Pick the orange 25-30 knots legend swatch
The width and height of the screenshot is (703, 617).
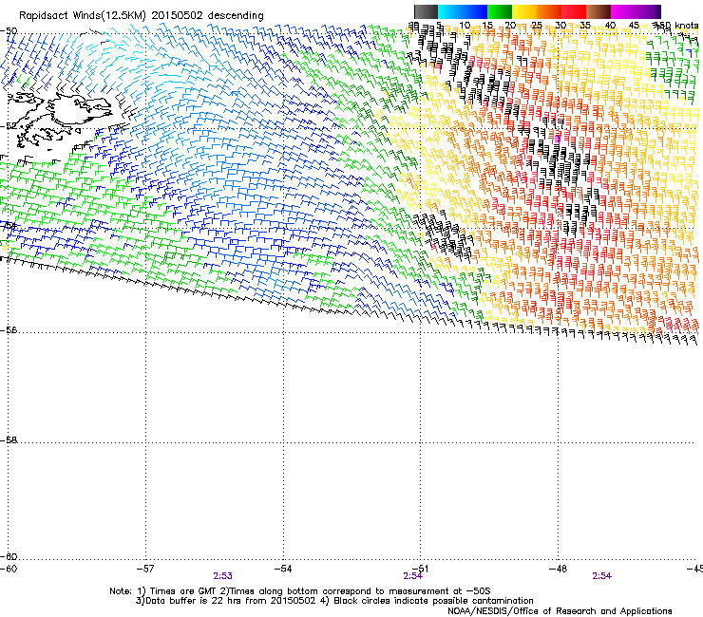click(x=549, y=11)
